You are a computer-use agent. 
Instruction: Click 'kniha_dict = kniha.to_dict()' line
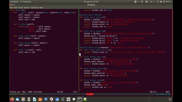(100, 36)
